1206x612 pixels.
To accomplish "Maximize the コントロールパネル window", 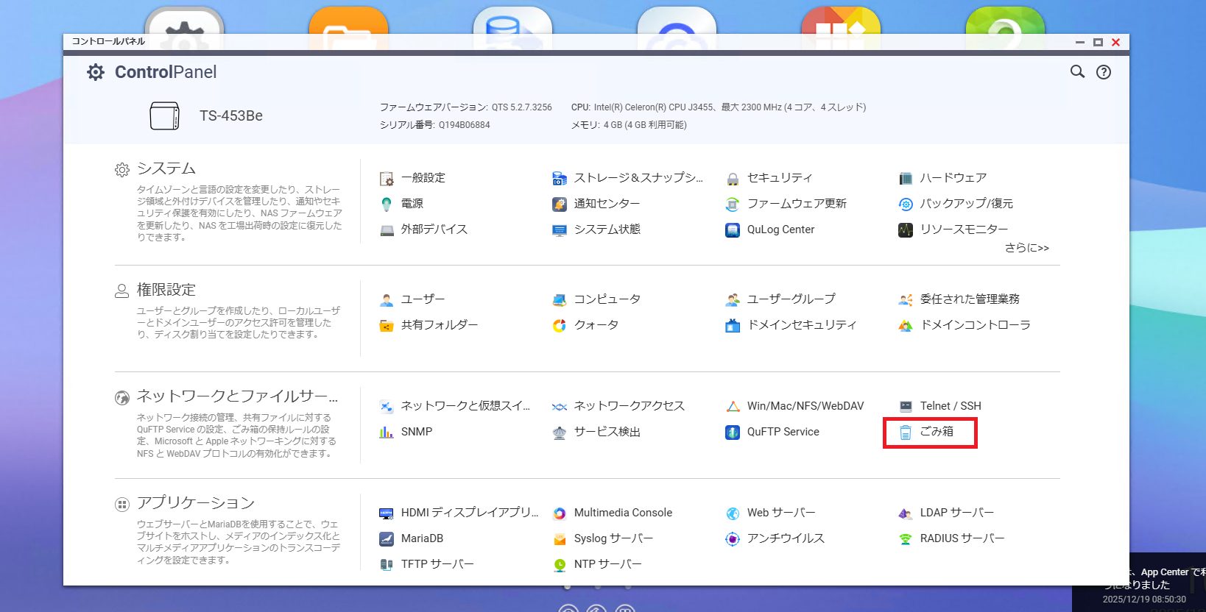I will point(1098,43).
